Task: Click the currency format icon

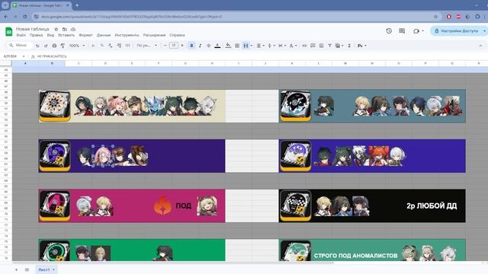Action: 93,46
